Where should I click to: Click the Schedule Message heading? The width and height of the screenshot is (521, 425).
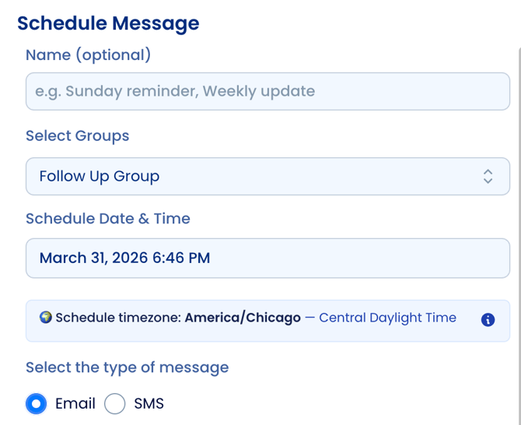click(x=108, y=23)
